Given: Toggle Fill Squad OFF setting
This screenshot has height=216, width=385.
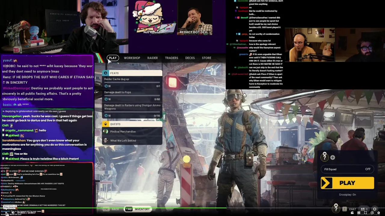Looking at the screenshot, I should [347, 169].
